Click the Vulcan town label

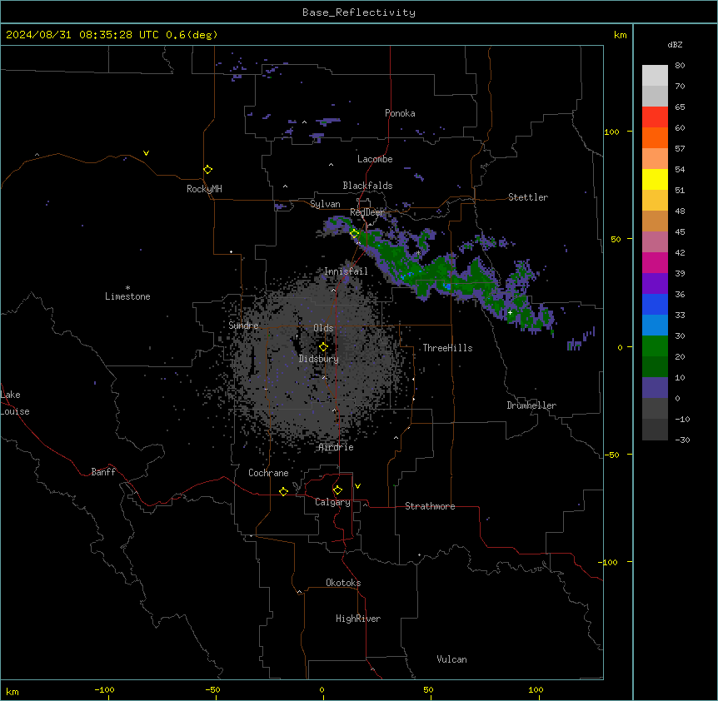click(x=451, y=659)
